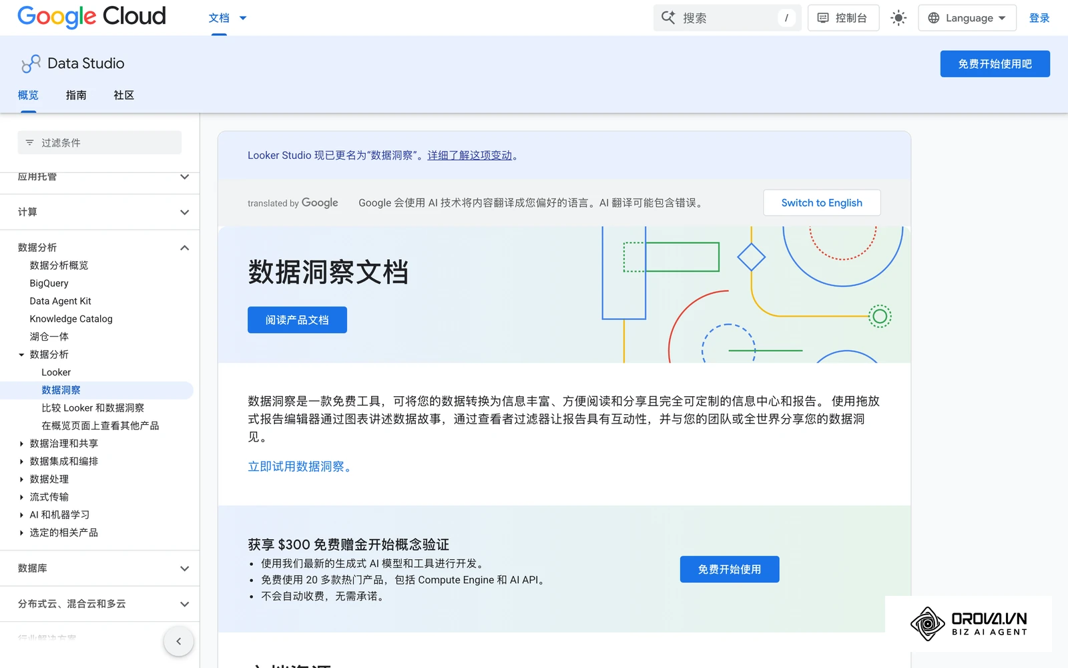Click the Switch to English button

[x=822, y=202]
